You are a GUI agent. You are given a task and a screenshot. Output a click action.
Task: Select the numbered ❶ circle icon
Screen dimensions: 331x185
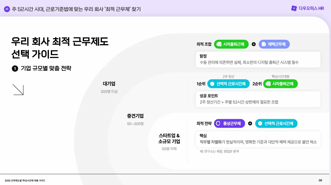tap(15, 68)
